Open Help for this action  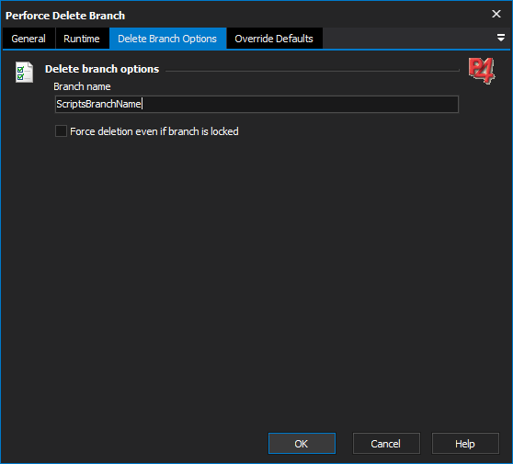465,444
